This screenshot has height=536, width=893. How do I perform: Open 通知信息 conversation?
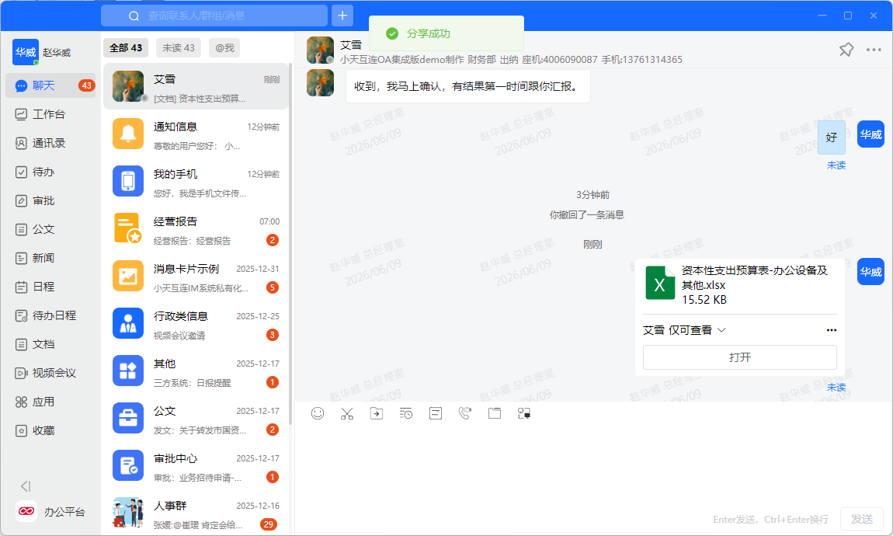(x=196, y=134)
